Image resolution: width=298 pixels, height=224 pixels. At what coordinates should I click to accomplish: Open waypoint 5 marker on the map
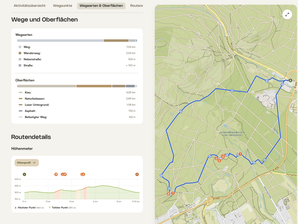(x=219, y=161)
